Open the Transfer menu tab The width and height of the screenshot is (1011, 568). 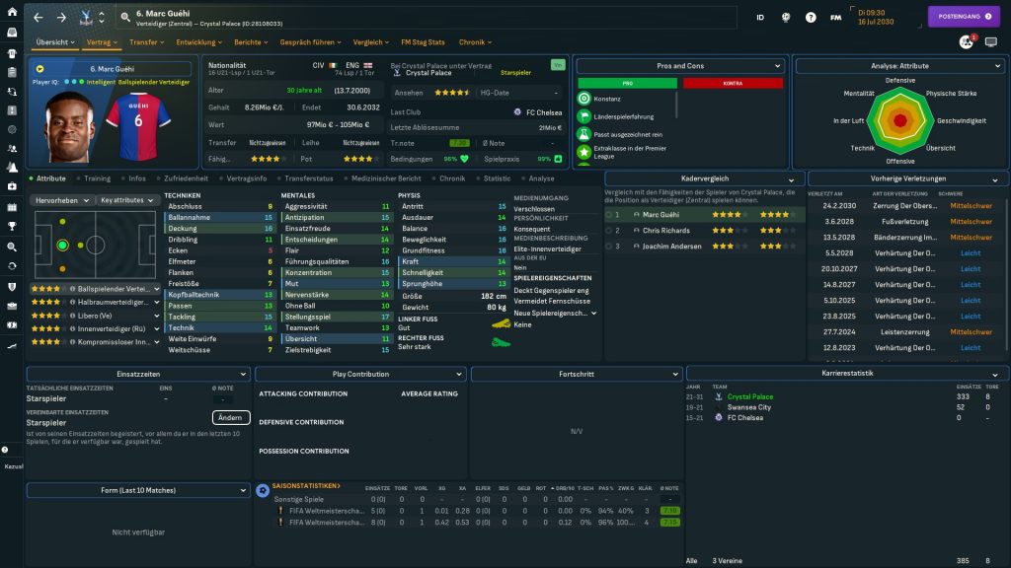(x=147, y=42)
